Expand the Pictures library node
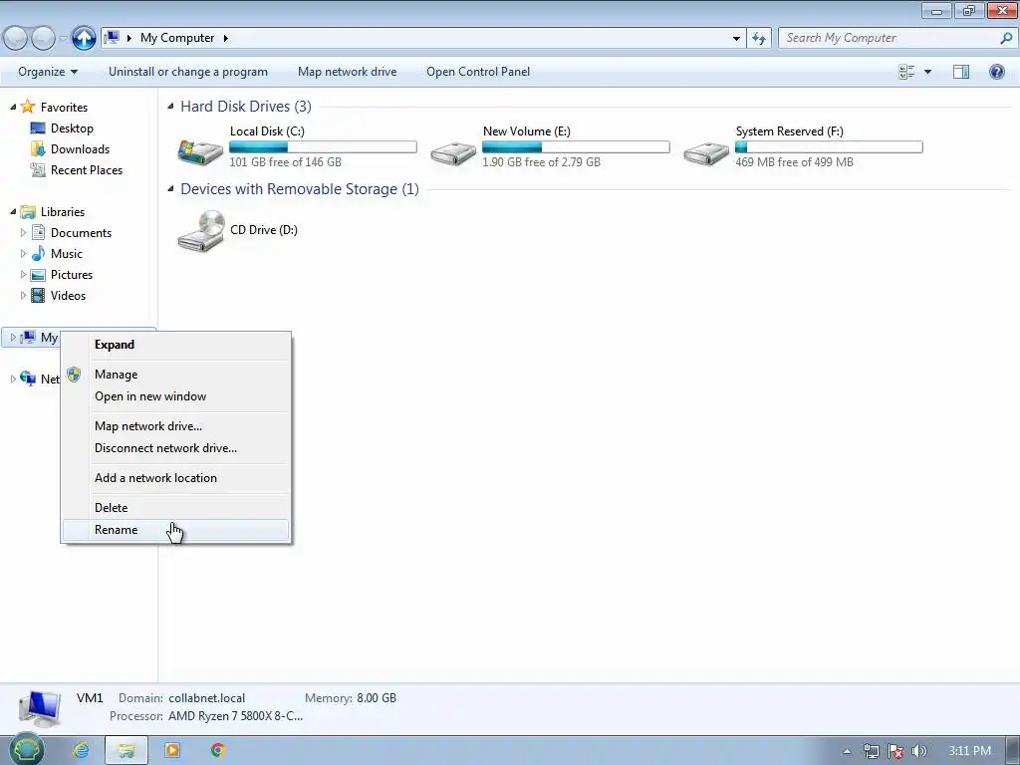This screenshot has width=1020, height=765. 24,275
